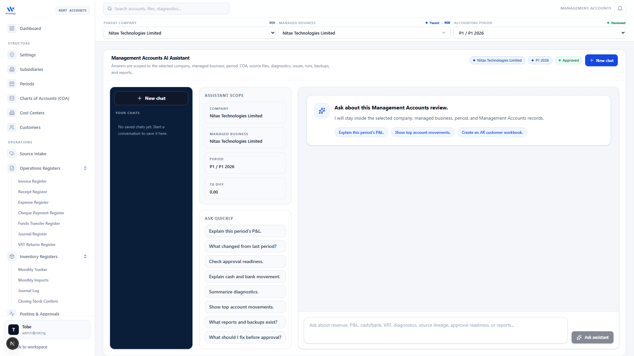Focus the assistant question text box

tap(436, 330)
